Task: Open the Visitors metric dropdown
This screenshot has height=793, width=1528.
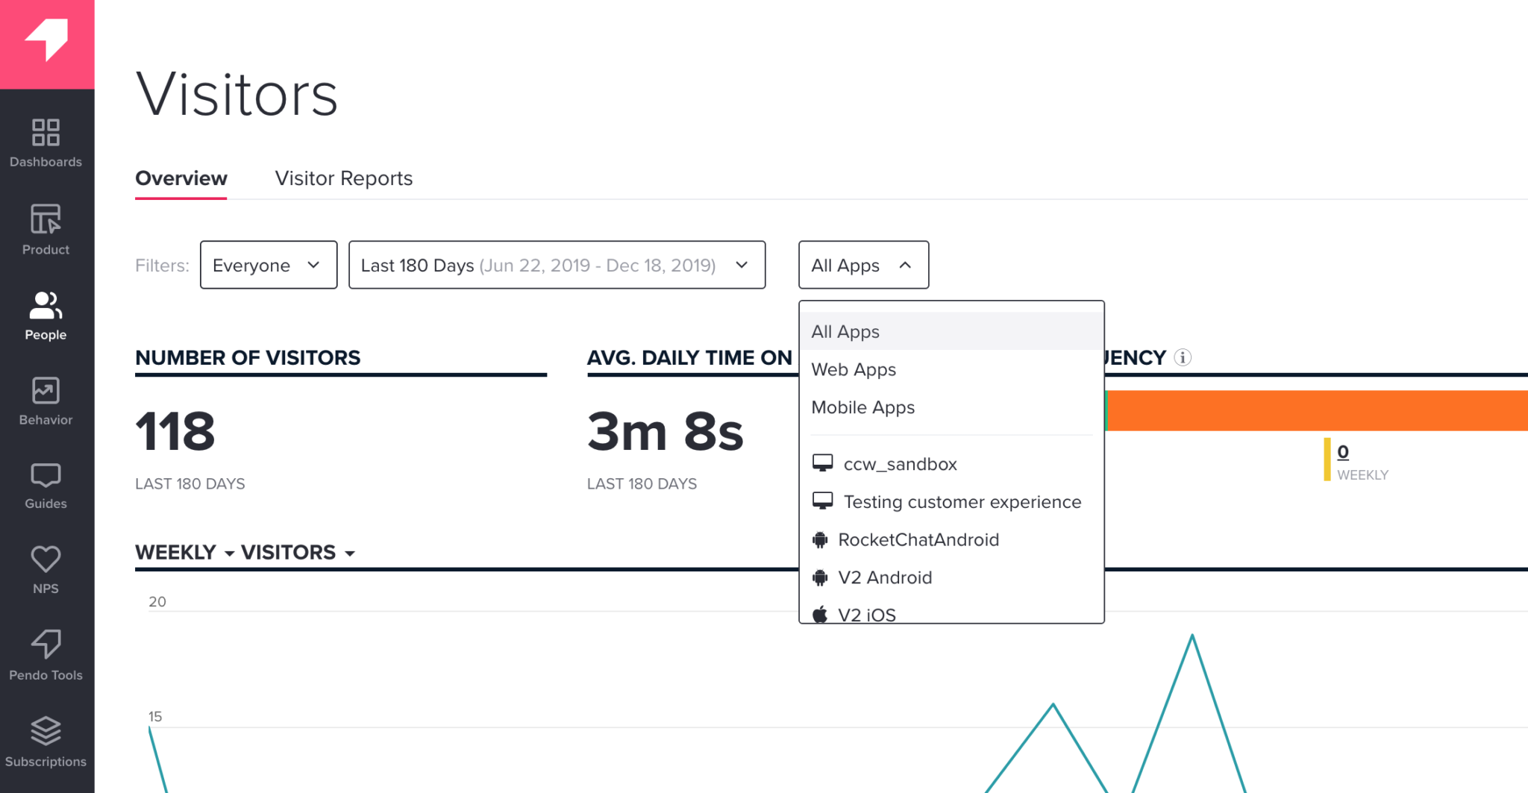Action: point(297,552)
